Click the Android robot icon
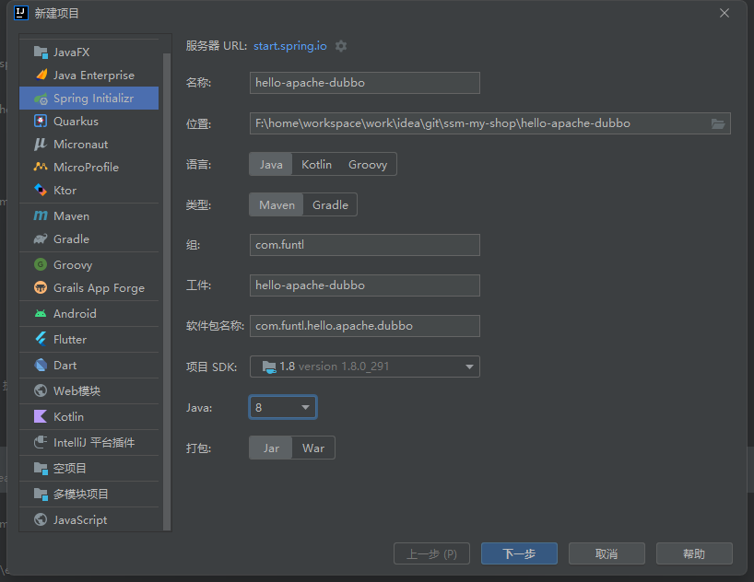This screenshot has width=754, height=582. click(x=41, y=313)
